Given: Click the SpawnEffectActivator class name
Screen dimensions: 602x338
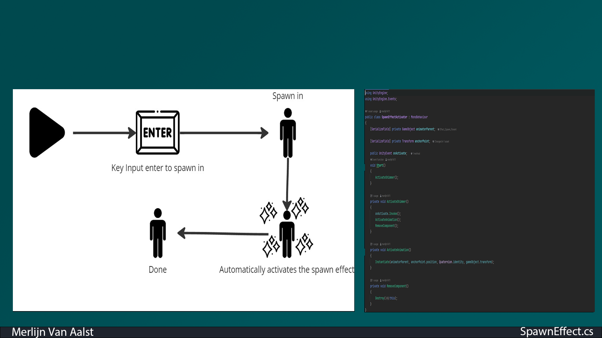Looking at the screenshot, I should tap(394, 117).
